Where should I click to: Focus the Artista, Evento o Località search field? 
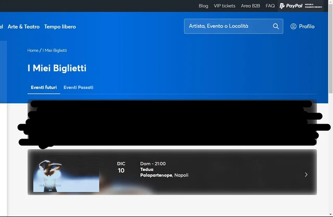click(234, 26)
